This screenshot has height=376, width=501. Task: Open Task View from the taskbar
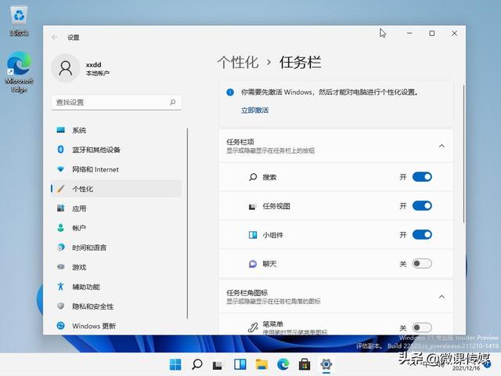pos(218,364)
